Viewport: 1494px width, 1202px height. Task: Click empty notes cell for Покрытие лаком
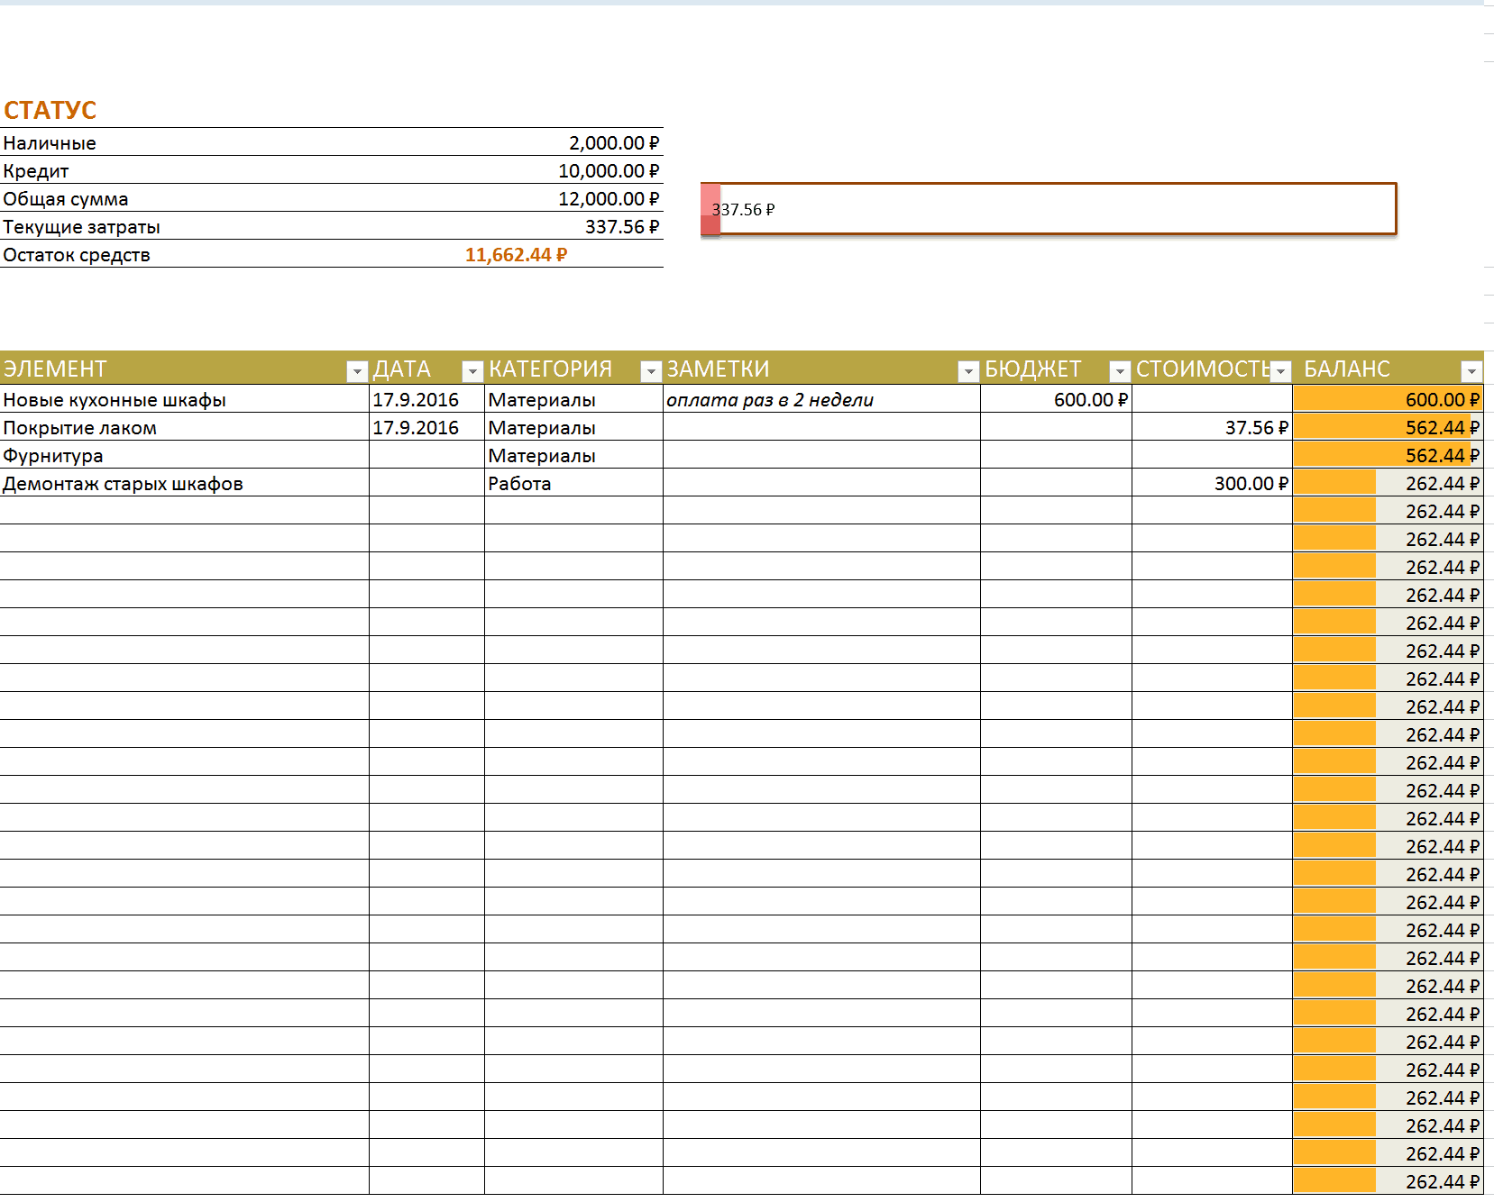point(821,427)
